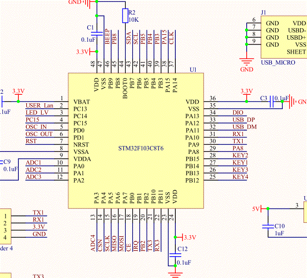Image resolution: width=307 pixels, height=278 pixels.
Task: Select the IRQ net label
Action: click(x=136, y=246)
